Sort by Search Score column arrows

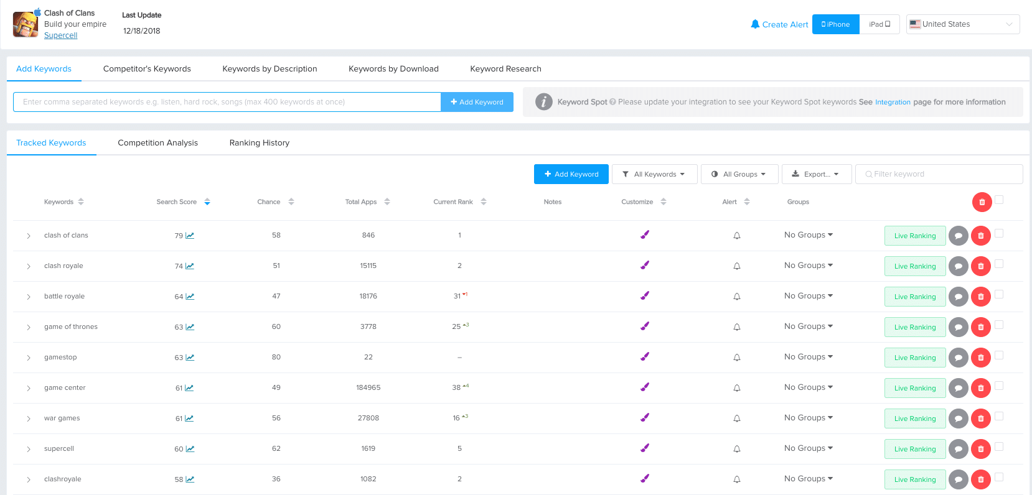[207, 201]
